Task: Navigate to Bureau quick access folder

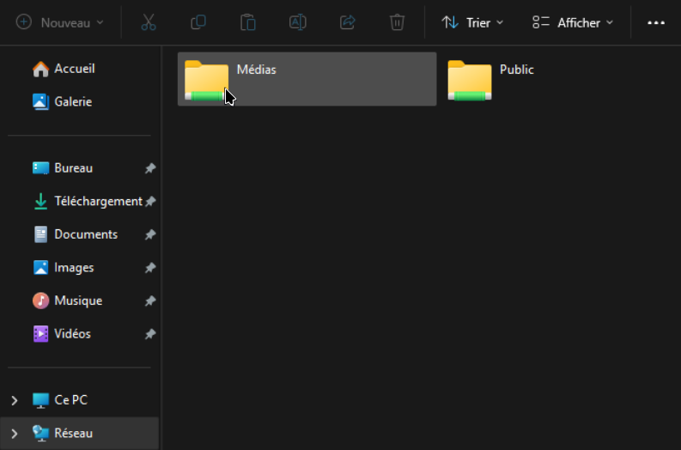Action: coord(73,168)
